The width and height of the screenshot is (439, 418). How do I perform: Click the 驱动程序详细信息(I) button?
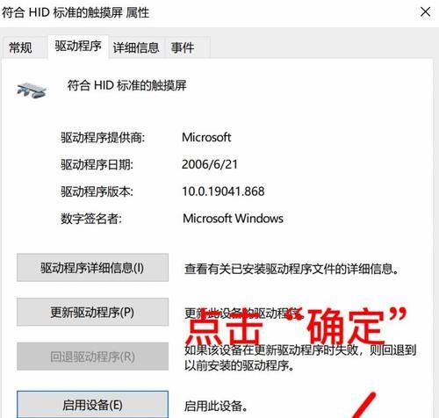click(92, 268)
